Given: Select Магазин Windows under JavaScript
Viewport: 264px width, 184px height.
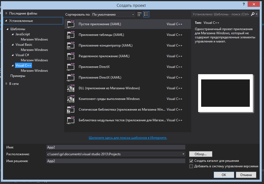Looking at the screenshot, I should click(x=34, y=39).
